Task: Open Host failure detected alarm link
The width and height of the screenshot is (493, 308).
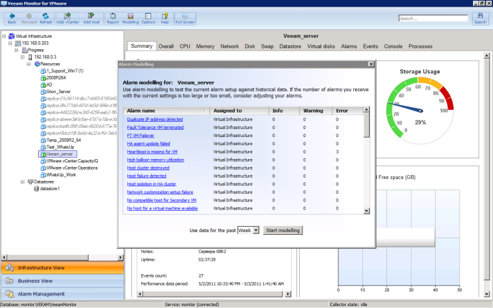Action: 147,176
